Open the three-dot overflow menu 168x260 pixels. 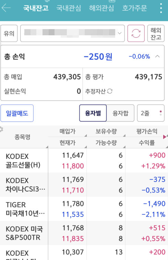click(161, 8)
